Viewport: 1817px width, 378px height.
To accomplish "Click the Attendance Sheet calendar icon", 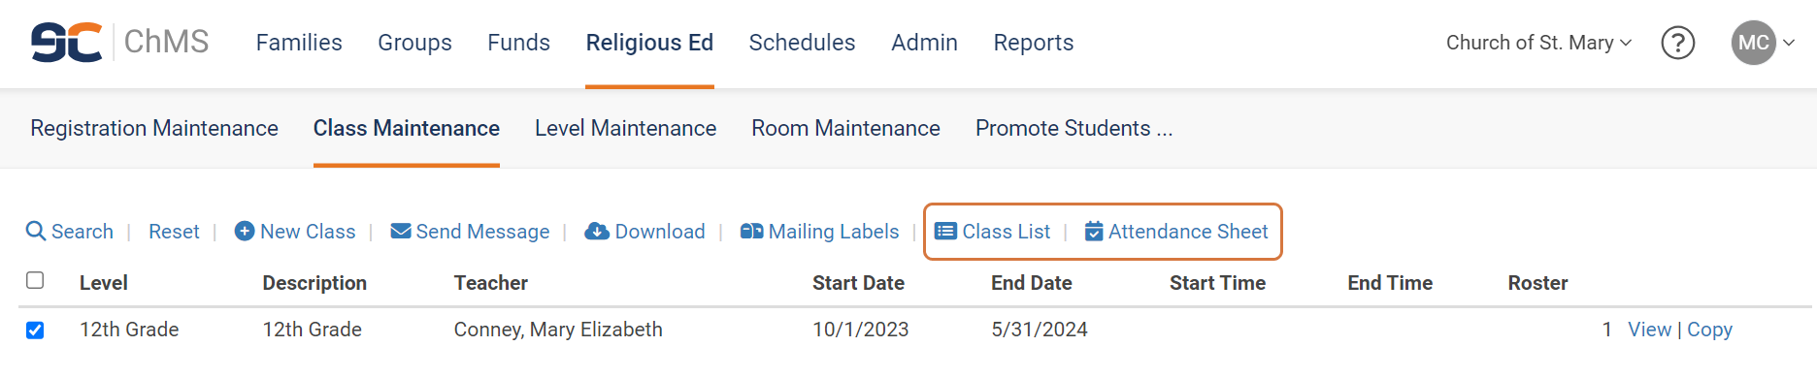I will point(1094,231).
